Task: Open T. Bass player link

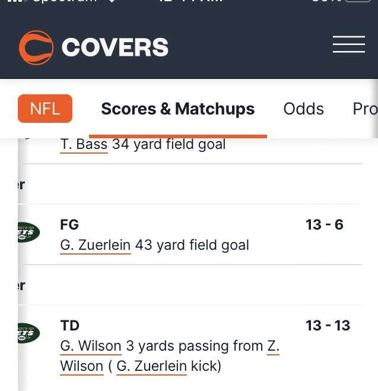Action: point(84,144)
